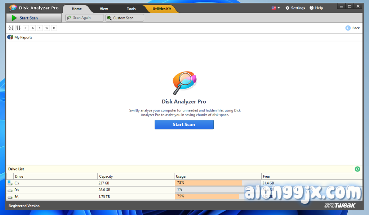
Task: Refresh the Drive List with green icon
Action: pyautogui.click(x=357, y=169)
